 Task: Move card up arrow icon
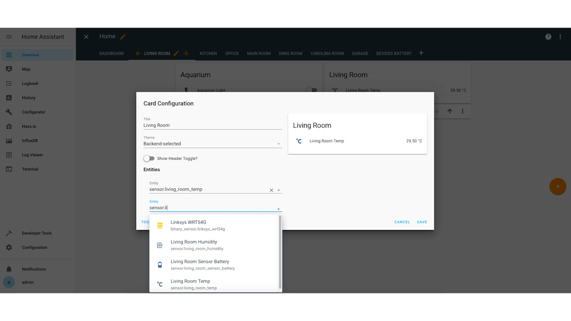point(450,111)
